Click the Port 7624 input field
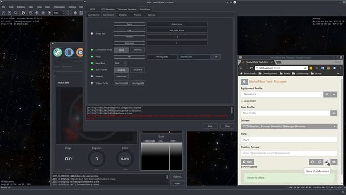 (289, 140)
